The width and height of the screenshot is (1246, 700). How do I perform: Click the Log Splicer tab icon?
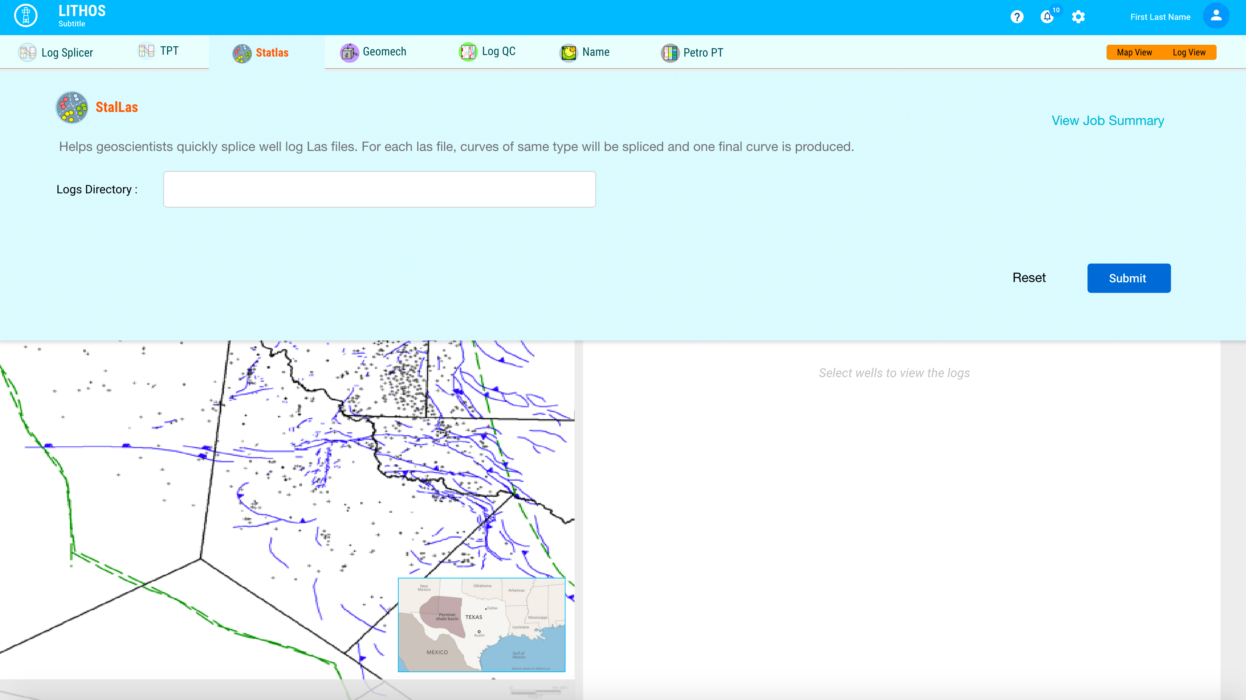tap(27, 52)
